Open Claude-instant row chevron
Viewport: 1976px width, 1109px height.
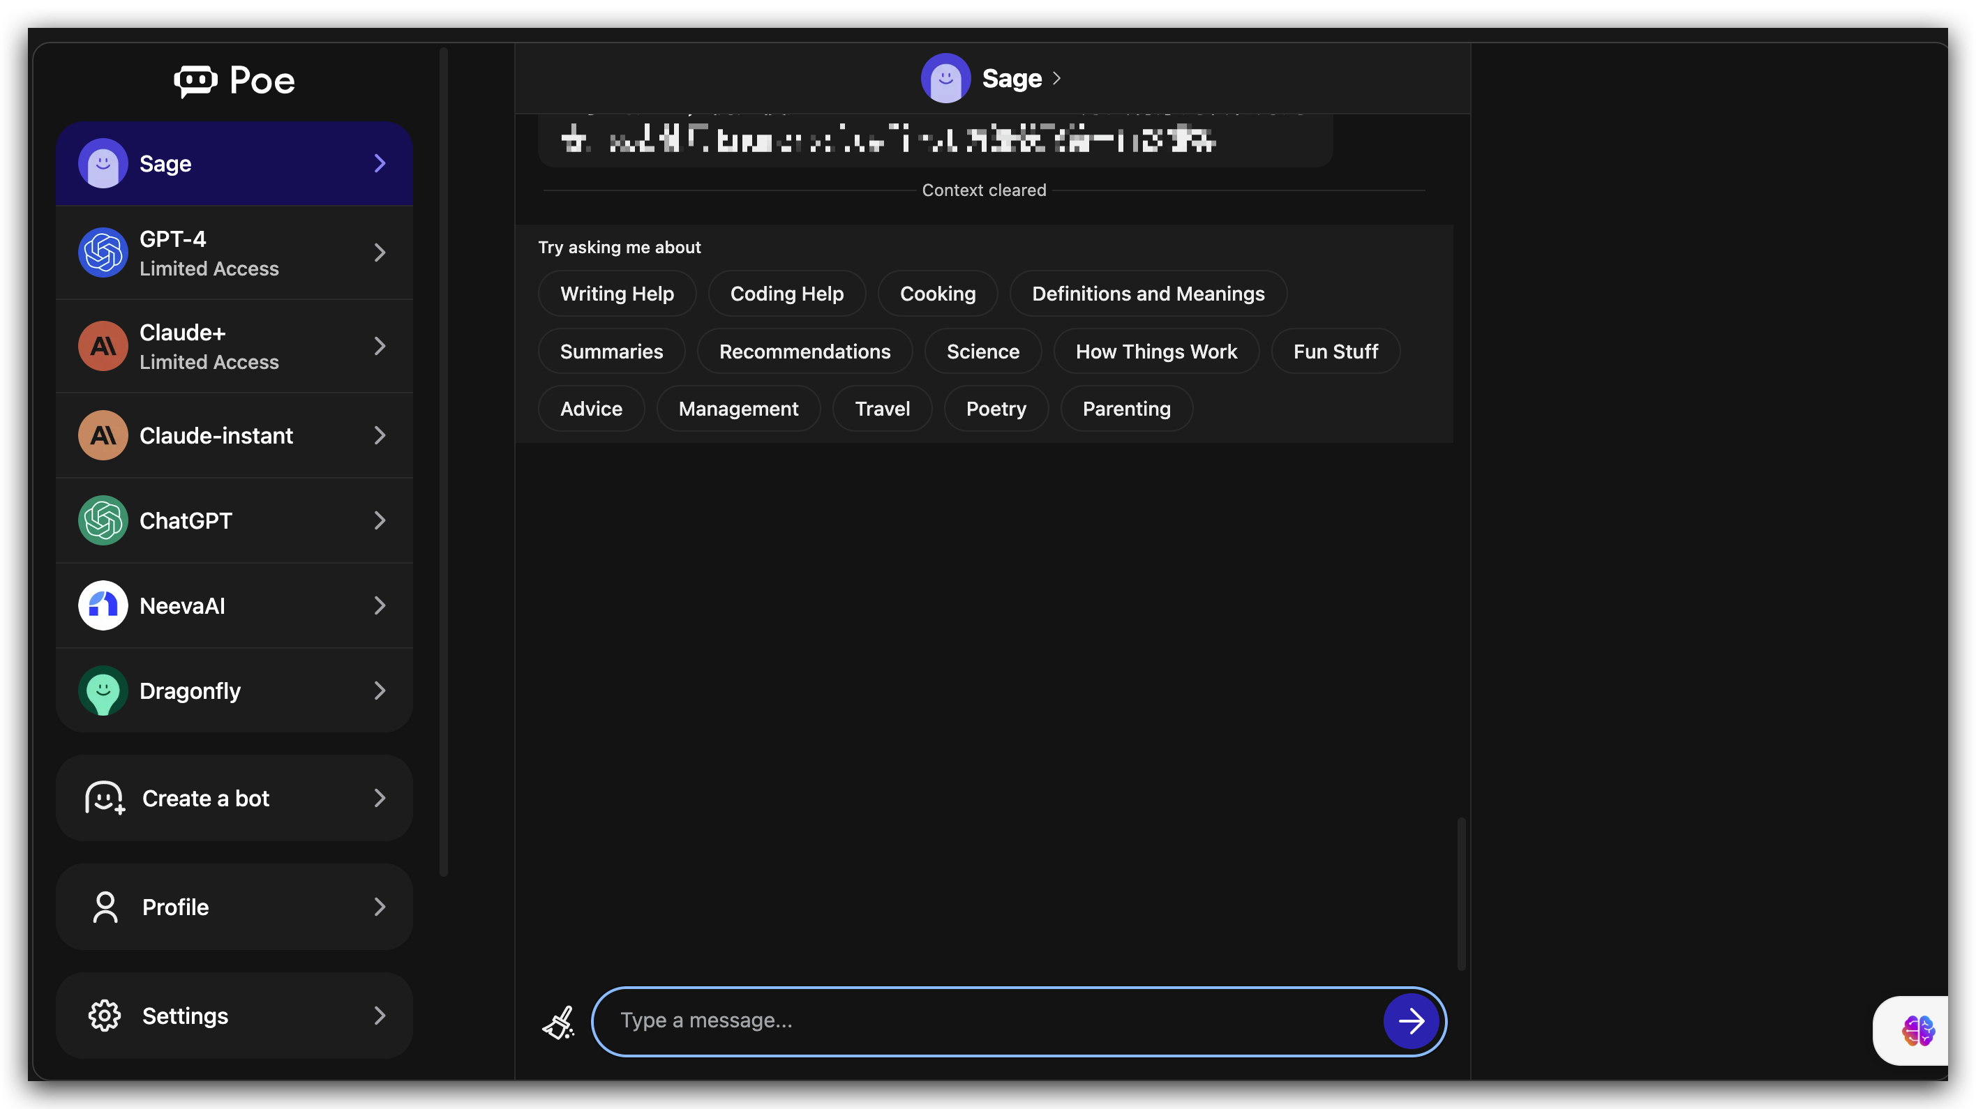pyautogui.click(x=380, y=435)
